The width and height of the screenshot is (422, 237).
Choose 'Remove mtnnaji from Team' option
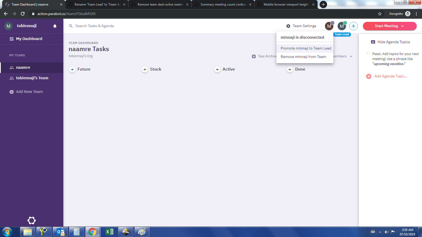[303, 57]
